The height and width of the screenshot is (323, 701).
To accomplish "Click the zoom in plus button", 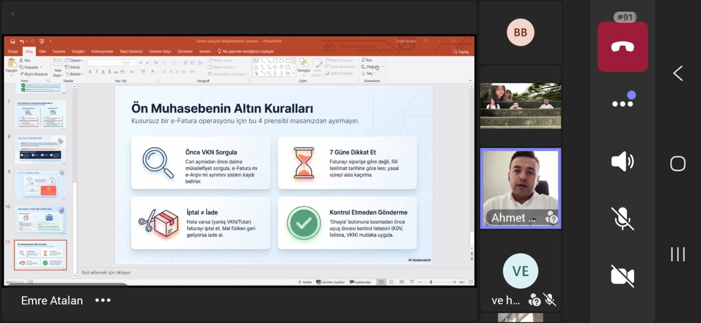I will [455, 282].
